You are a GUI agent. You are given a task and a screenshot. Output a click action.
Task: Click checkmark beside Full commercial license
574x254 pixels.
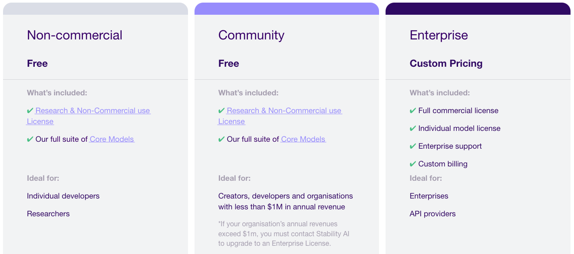pyautogui.click(x=413, y=111)
